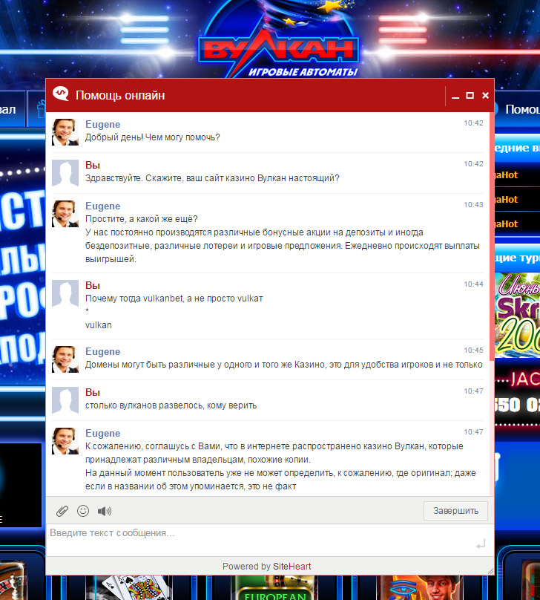Click the 10:47 timestamp of Eugene's last message
This screenshot has height=600, width=540.
[x=473, y=432]
